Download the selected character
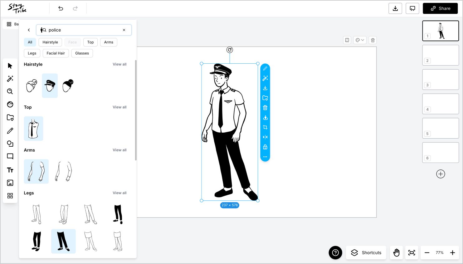 [x=265, y=88]
